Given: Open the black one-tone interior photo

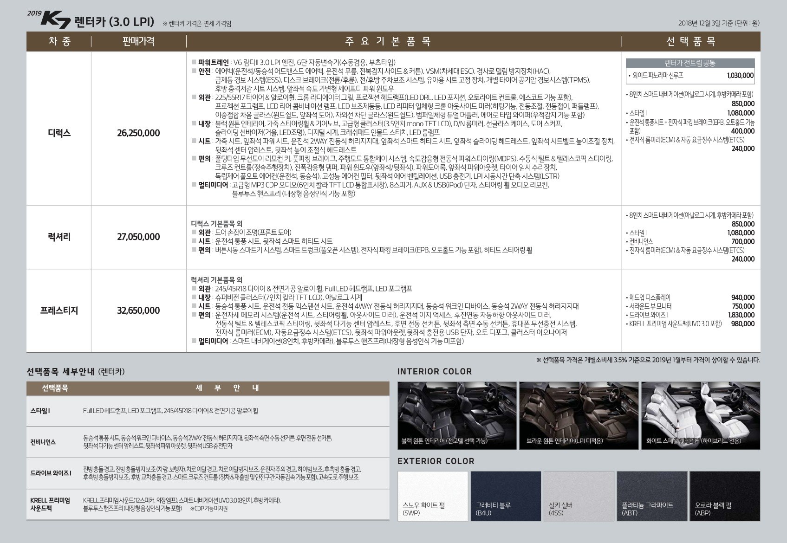Looking at the screenshot, I should pos(457,415).
